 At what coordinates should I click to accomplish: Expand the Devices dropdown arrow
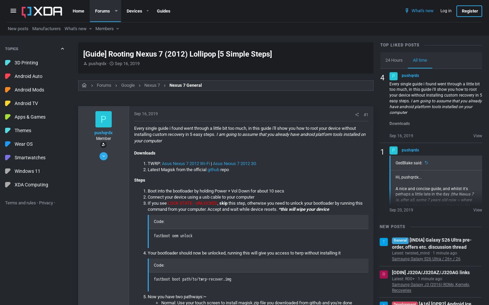pos(147,11)
